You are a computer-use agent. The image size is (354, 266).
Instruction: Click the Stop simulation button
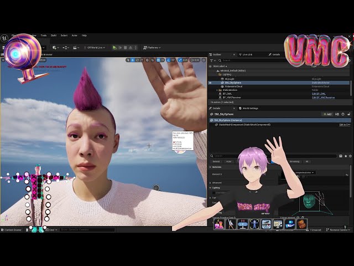coord(126,48)
